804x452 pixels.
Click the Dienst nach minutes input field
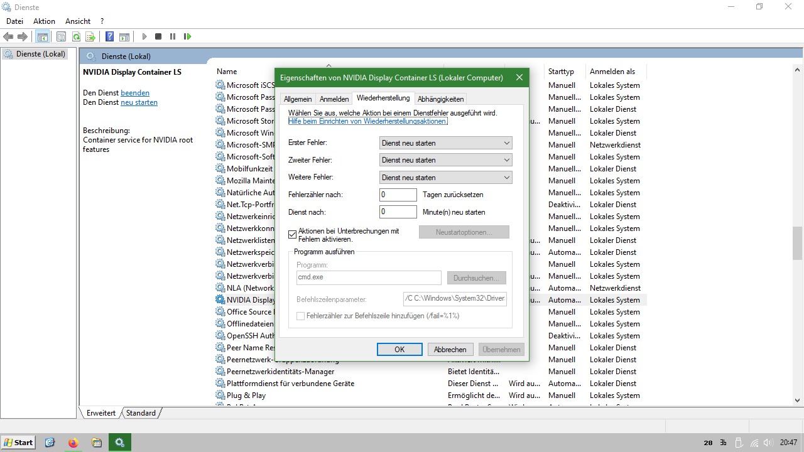pyautogui.click(x=398, y=212)
